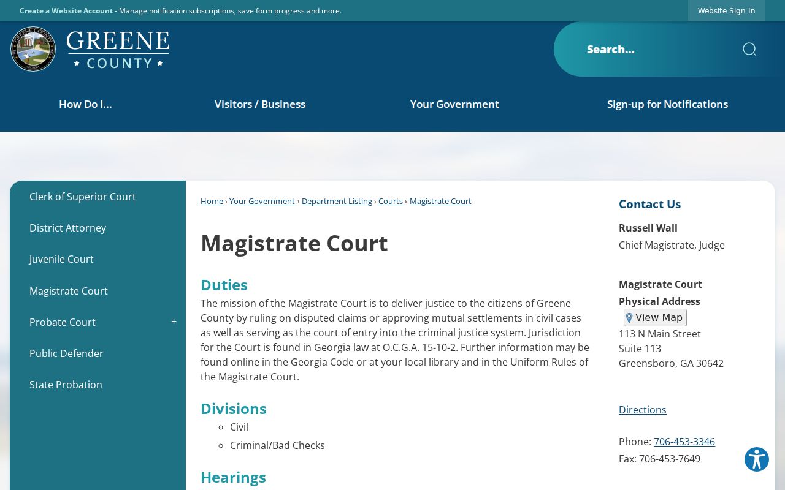
Task: Click Criminal/Bad Checks list item
Action: pyautogui.click(x=277, y=445)
